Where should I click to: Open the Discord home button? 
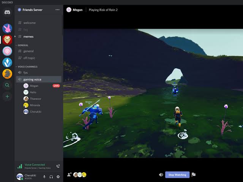coord(7,12)
